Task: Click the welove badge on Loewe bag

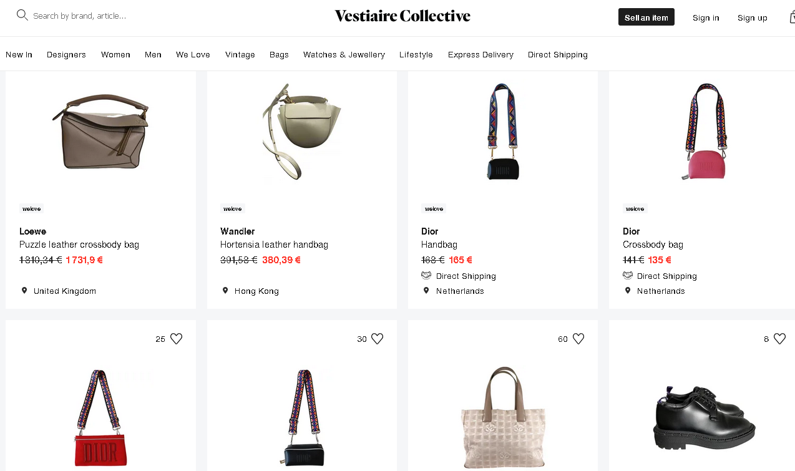Action: tap(31, 209)
